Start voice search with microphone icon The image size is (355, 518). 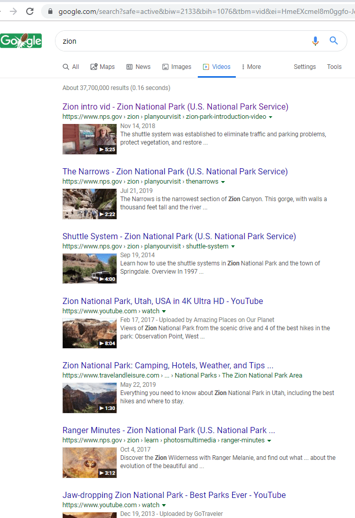(315, 41)
